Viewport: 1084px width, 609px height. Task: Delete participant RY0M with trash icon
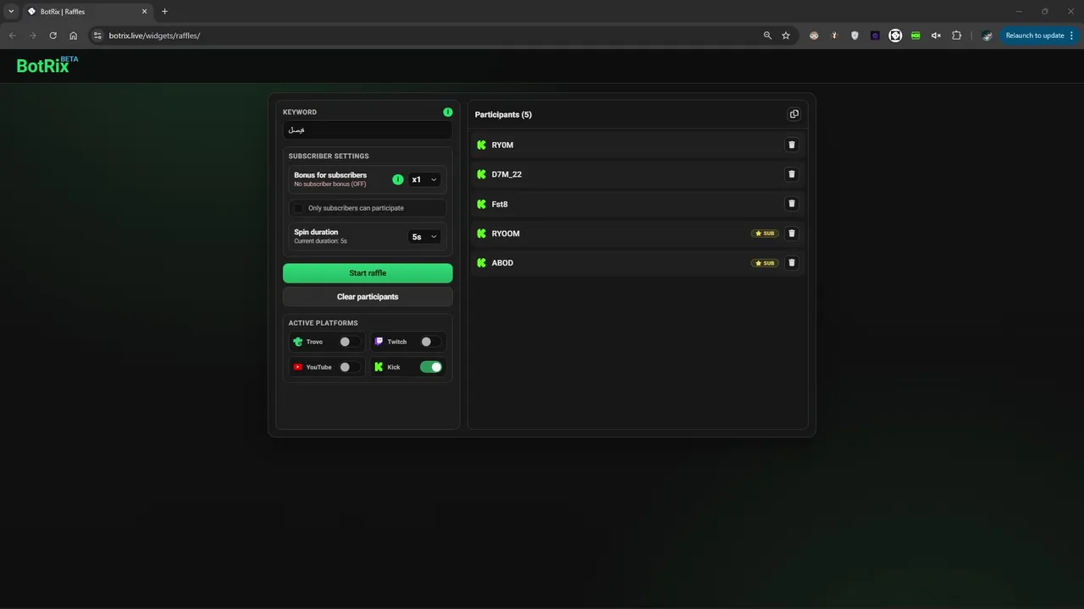[x=792, y=145]
